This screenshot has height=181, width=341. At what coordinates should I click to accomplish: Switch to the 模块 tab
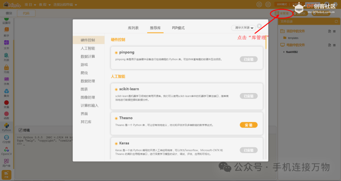[x=9, y=13]
